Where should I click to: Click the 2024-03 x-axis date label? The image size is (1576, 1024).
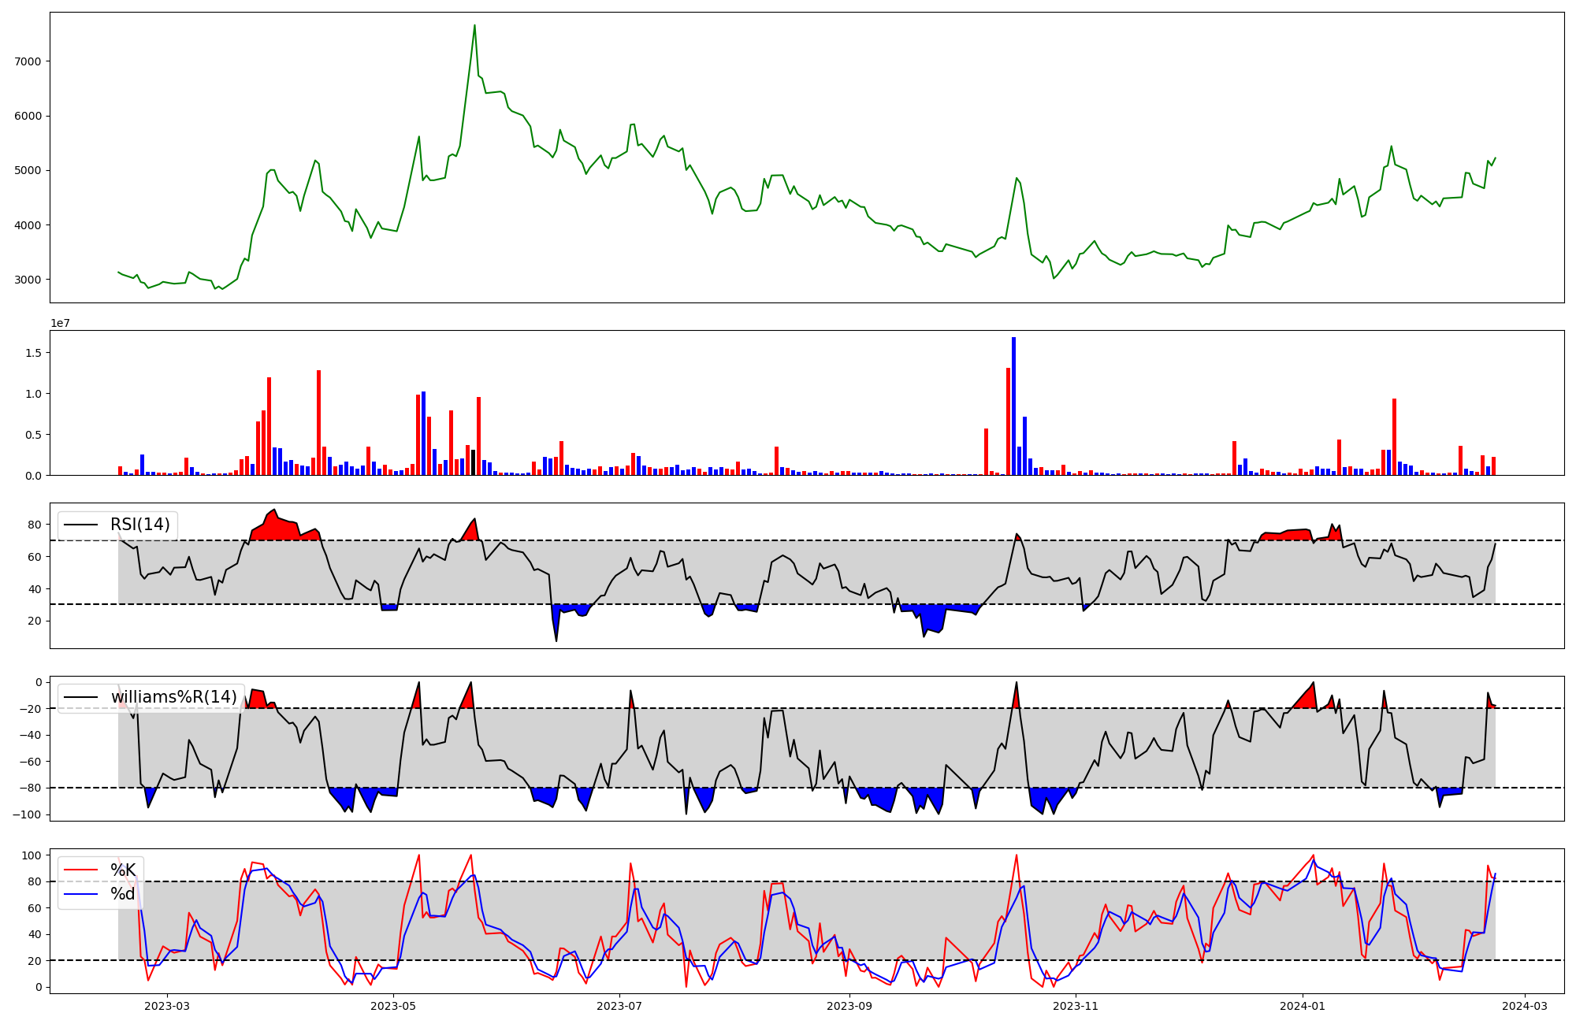click(x=1525, y=1006)
